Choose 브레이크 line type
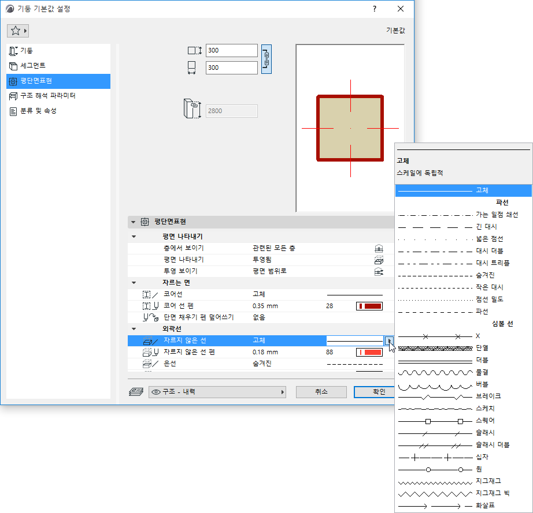This screenshot has width=533, height=513. click(x=464, y=396)
